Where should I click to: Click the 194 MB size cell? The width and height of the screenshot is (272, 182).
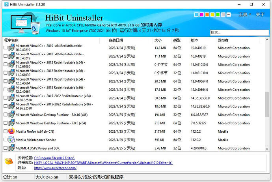click(160, 115)
